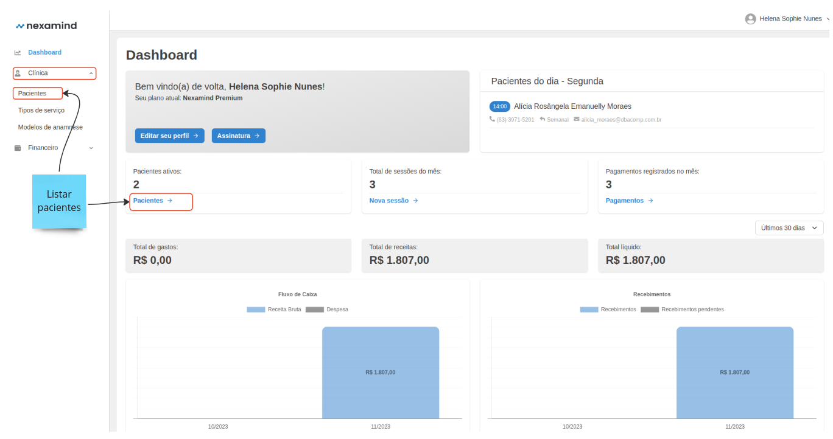Click the Pagamentos link

(629, 201)
